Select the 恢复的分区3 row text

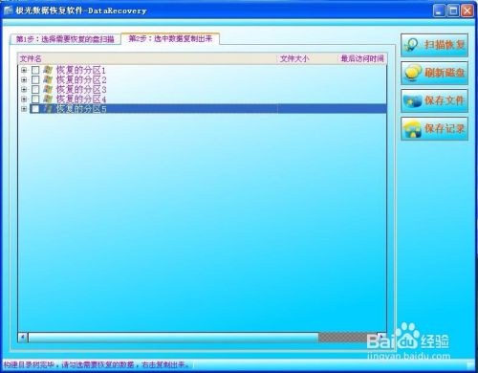click(x=81, y=89)
